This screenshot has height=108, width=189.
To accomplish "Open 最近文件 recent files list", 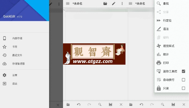I will tap(24, 55).
